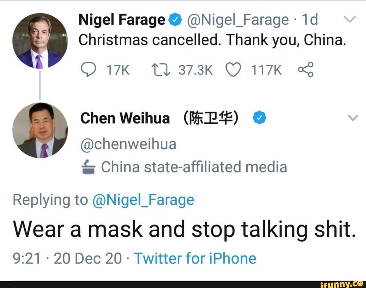Open Nigel Farage's profile picture

click(40, 41)
